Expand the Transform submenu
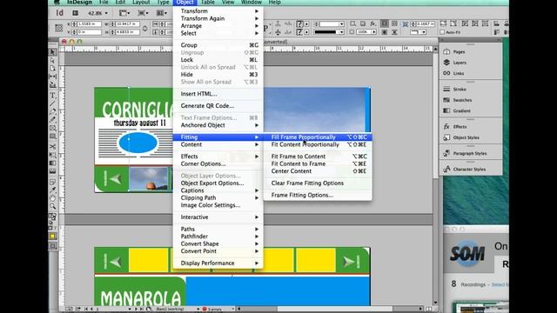Image resolution: width=557 pixels, height=313 pixels. pyautogui.click(x=218, y=11)
